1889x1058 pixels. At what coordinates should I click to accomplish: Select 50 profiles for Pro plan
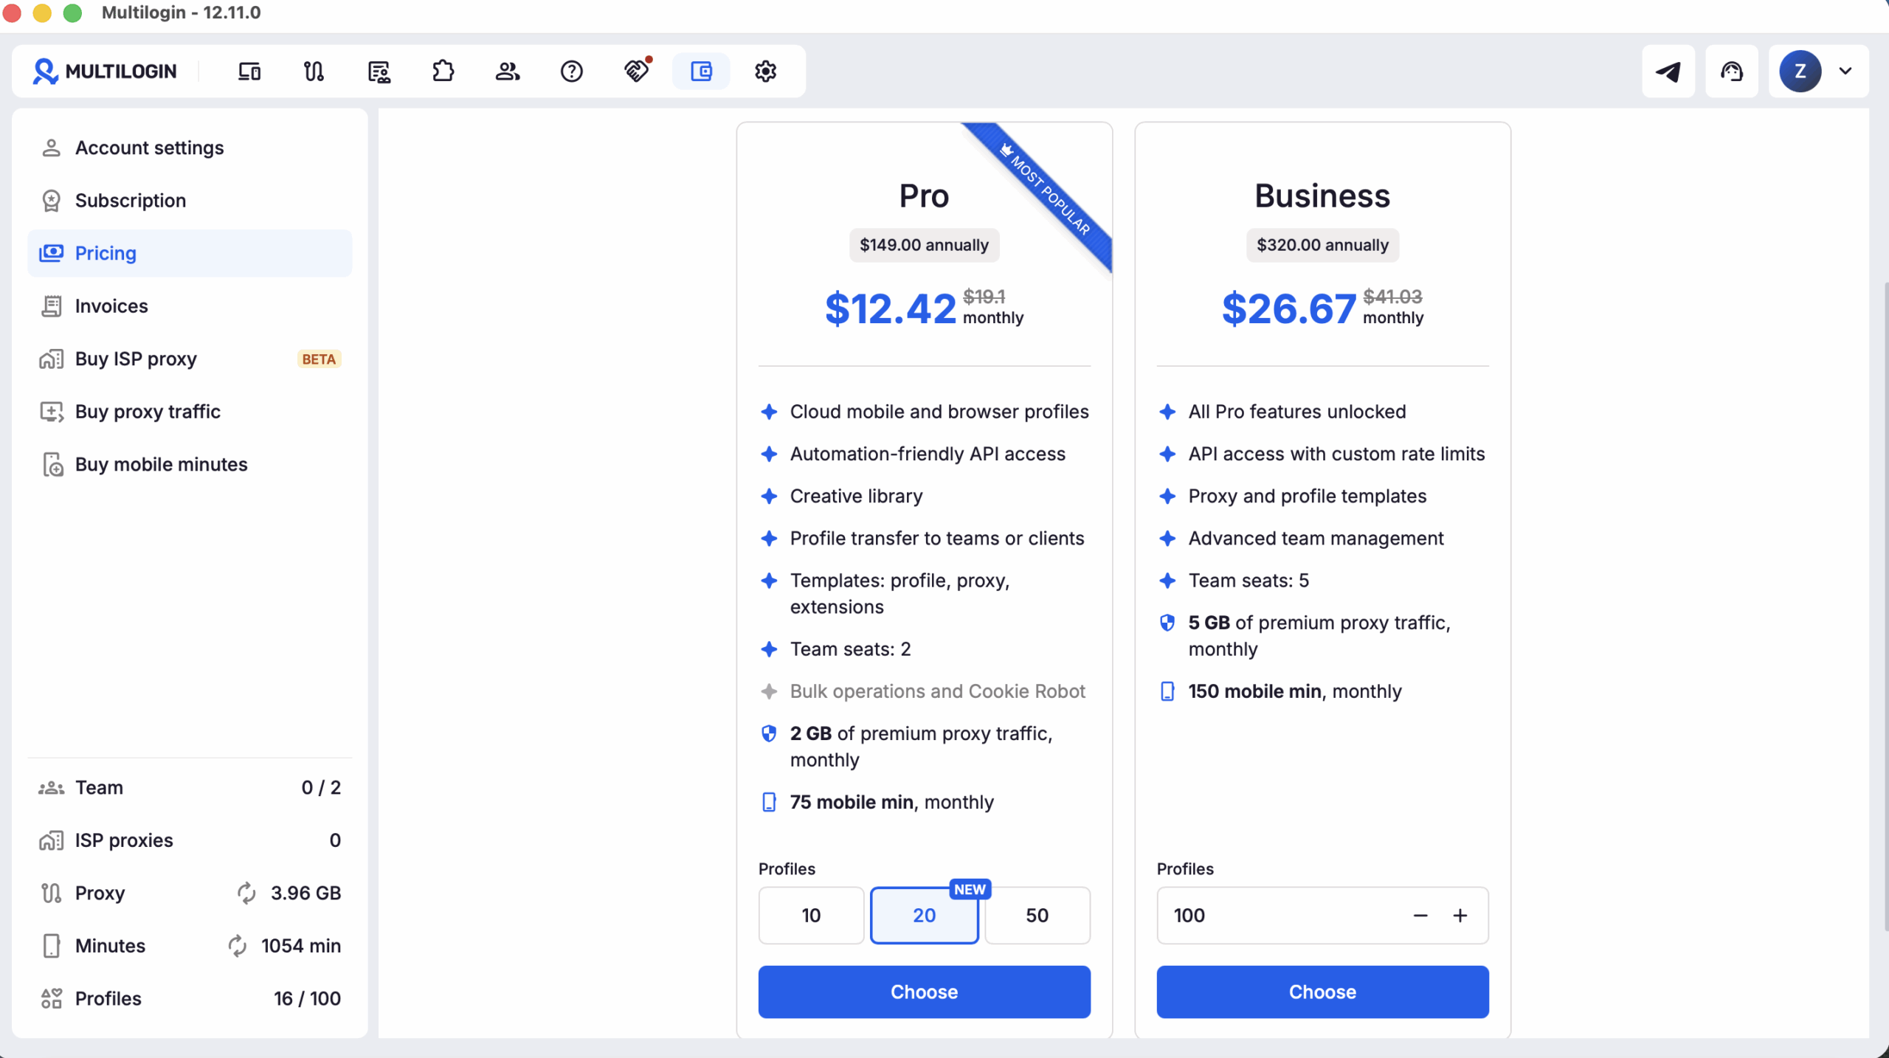[1037, 916]
